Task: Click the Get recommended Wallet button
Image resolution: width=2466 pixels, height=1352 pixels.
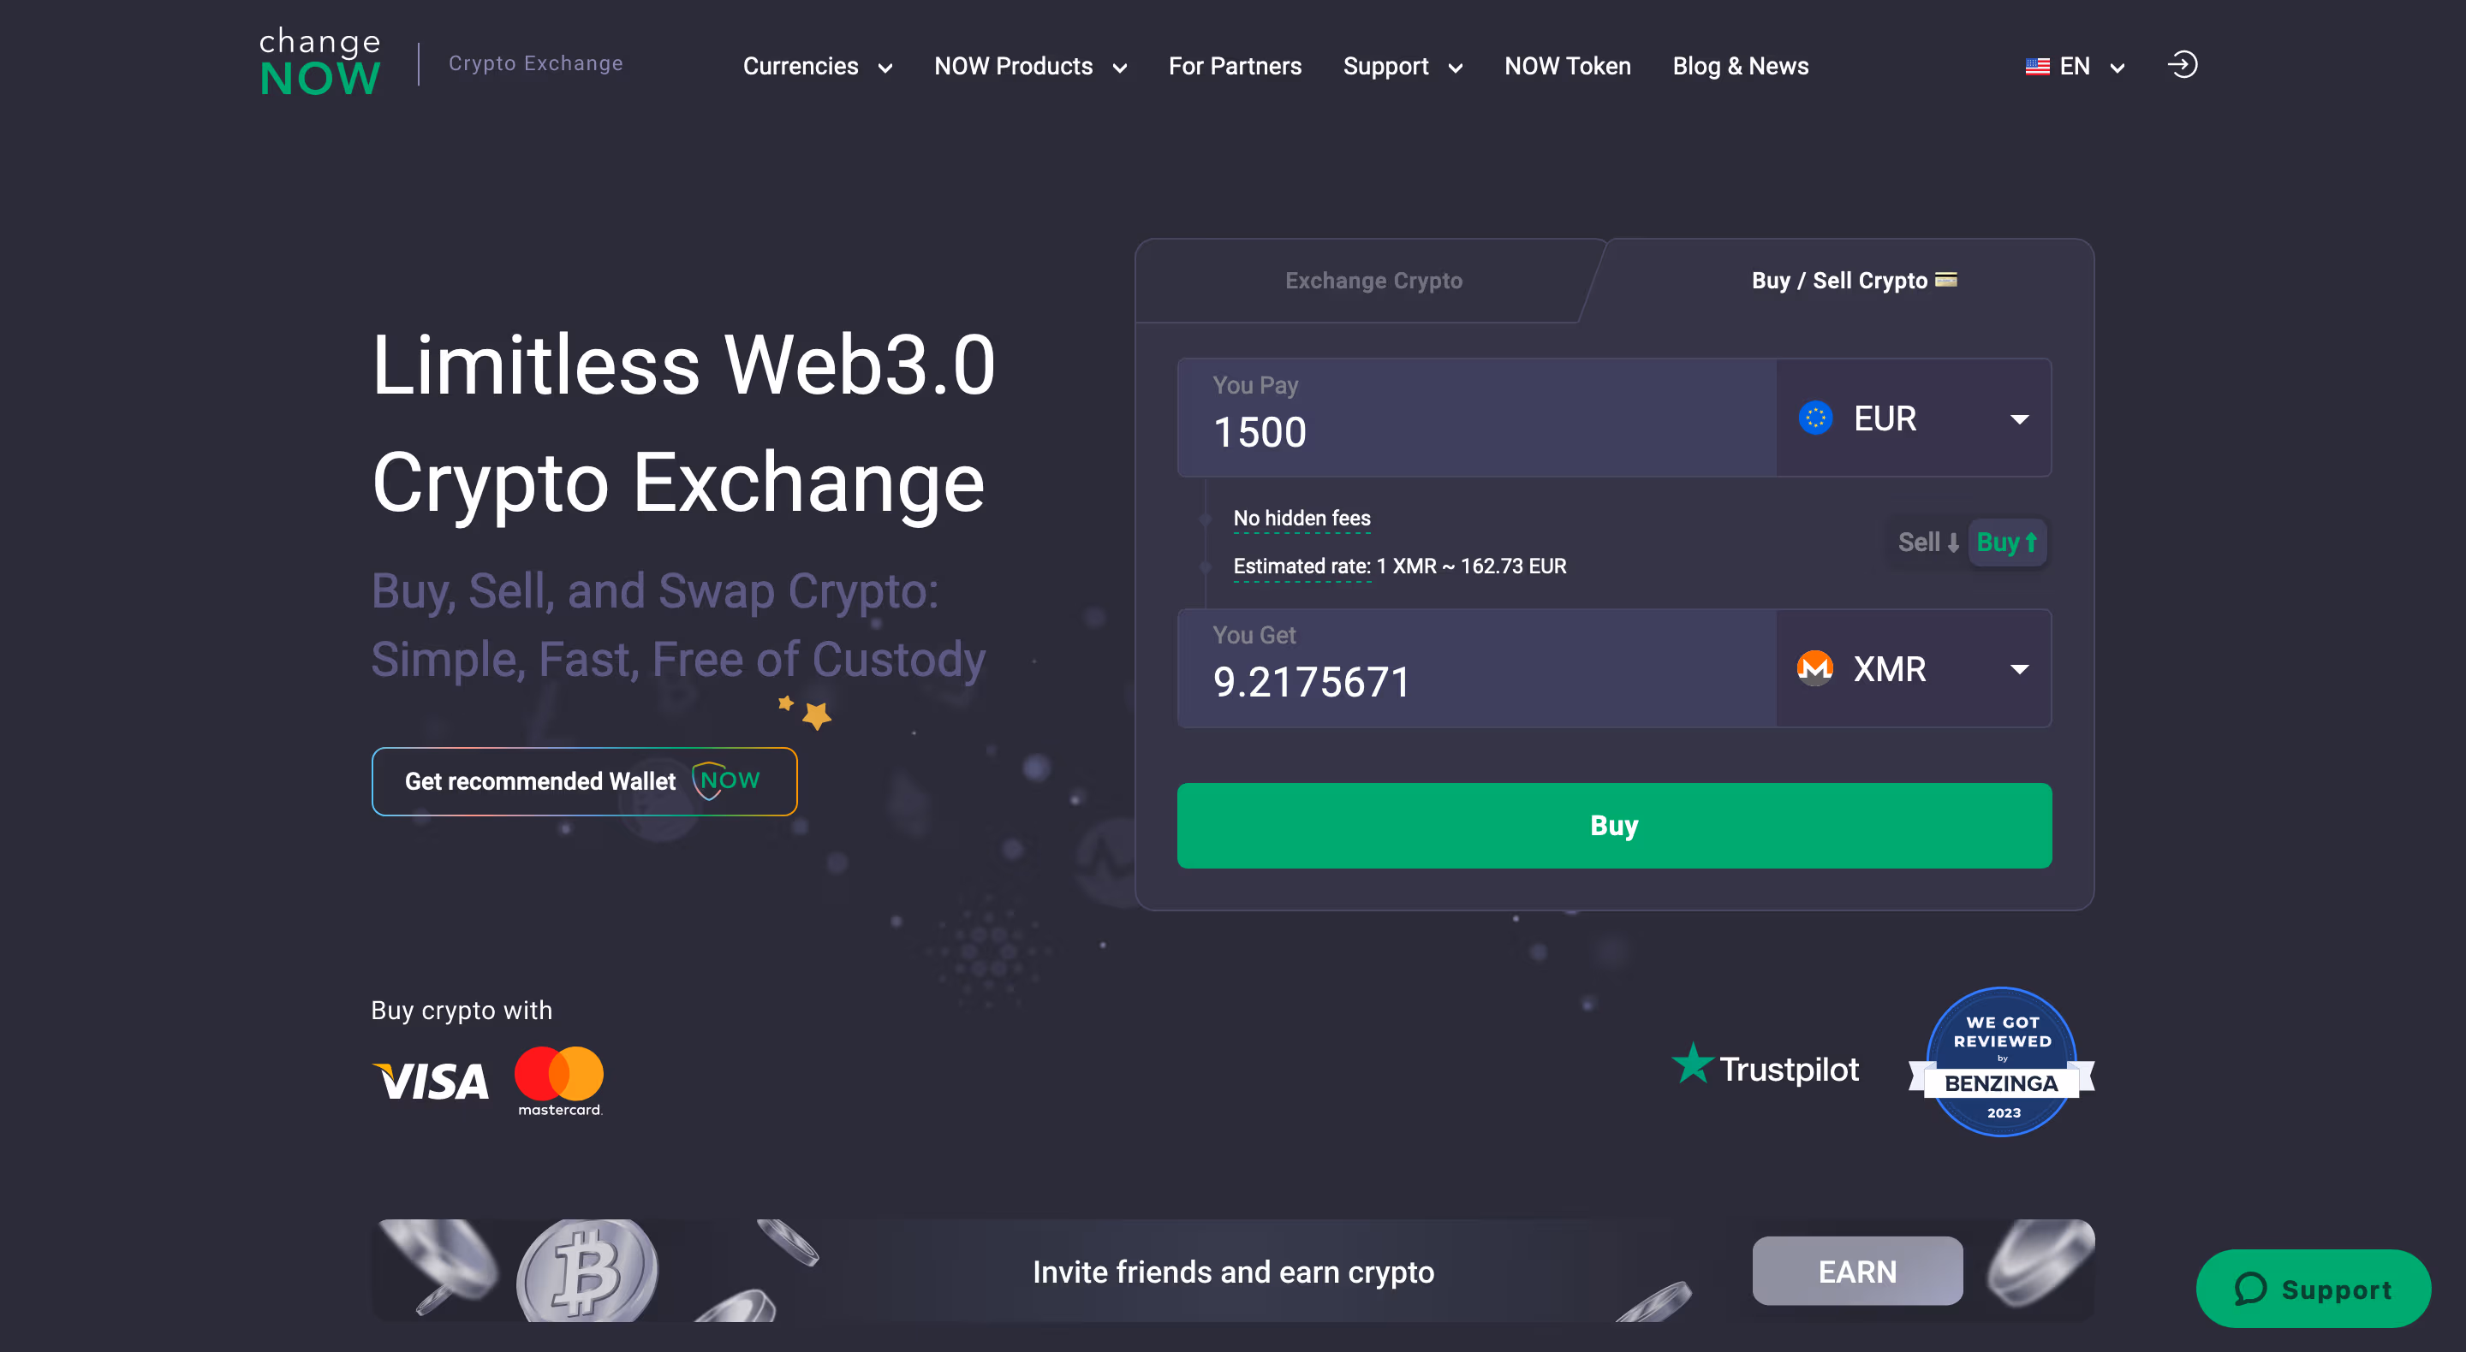Action: (584, 780)
